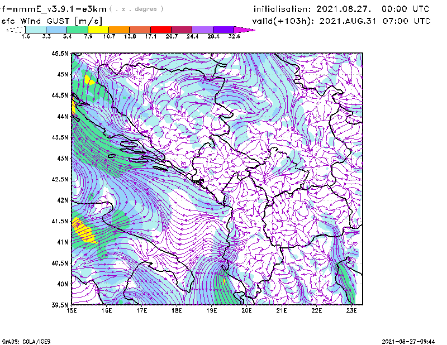Click the '18E' longitude label
447x345 pixels.
(177, 310)
